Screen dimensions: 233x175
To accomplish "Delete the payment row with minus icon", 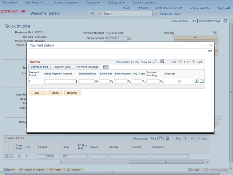I will coord(202,81).
